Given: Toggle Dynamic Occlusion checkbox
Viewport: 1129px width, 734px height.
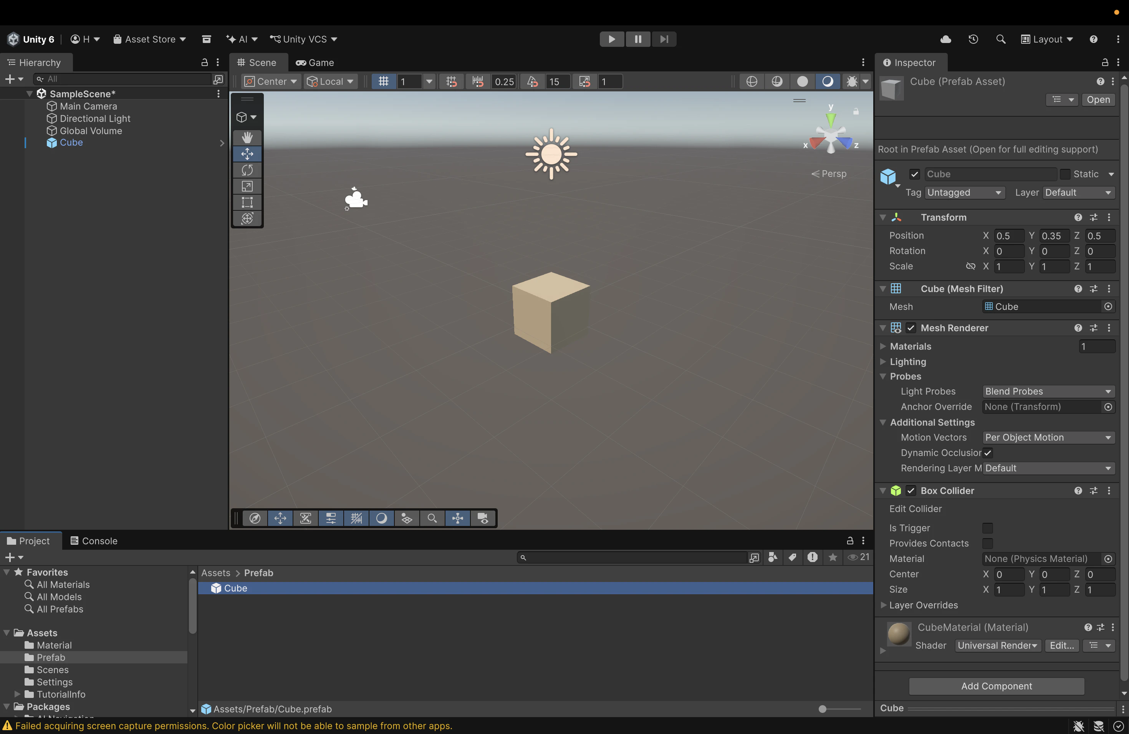Looking at the screenshot, I should click(x=988, y=453).
